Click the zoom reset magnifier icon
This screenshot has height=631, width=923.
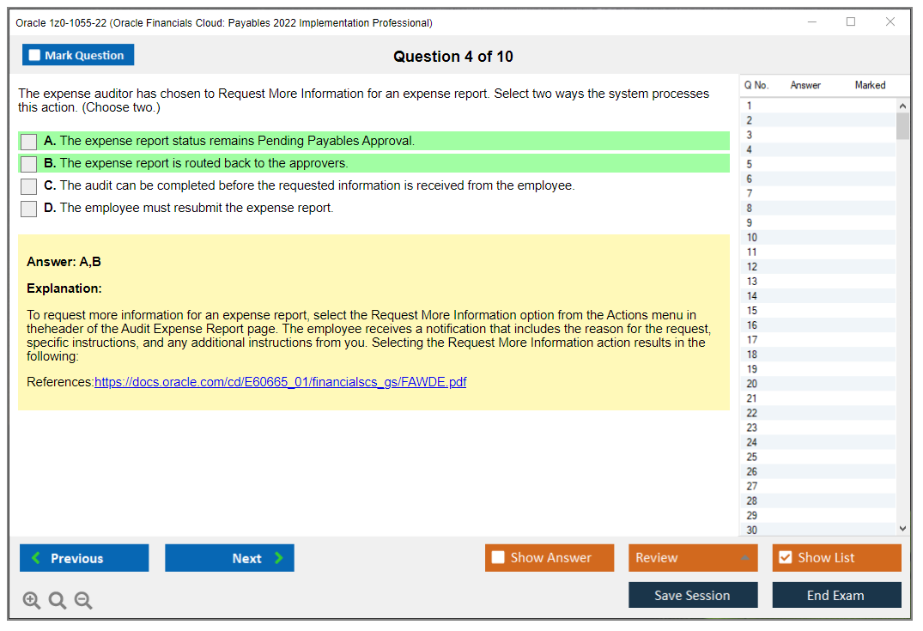tap(58, 601)
